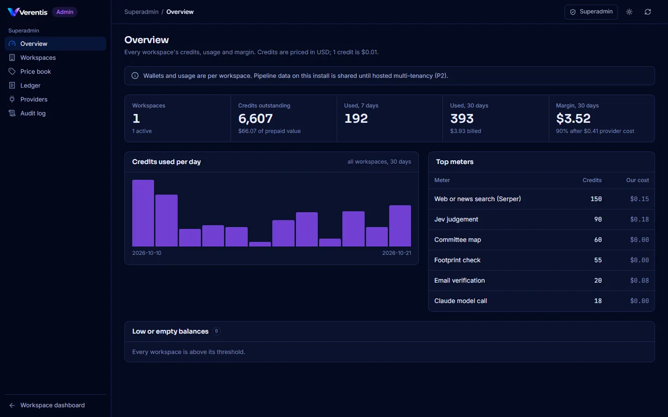The width and height of the screenshot is (668, 417).
Task: Click the Providers plug icon
Action: tap(12, 99)
